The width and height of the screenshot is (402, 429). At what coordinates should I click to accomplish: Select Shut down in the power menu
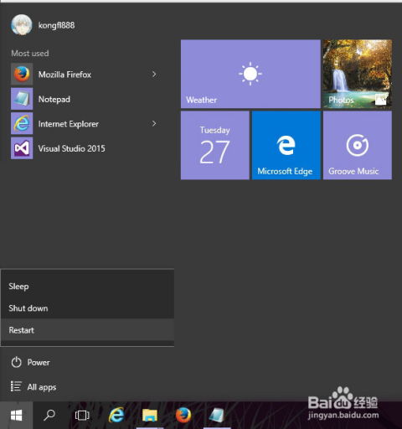pyautogui.click(x=87, y=308)
